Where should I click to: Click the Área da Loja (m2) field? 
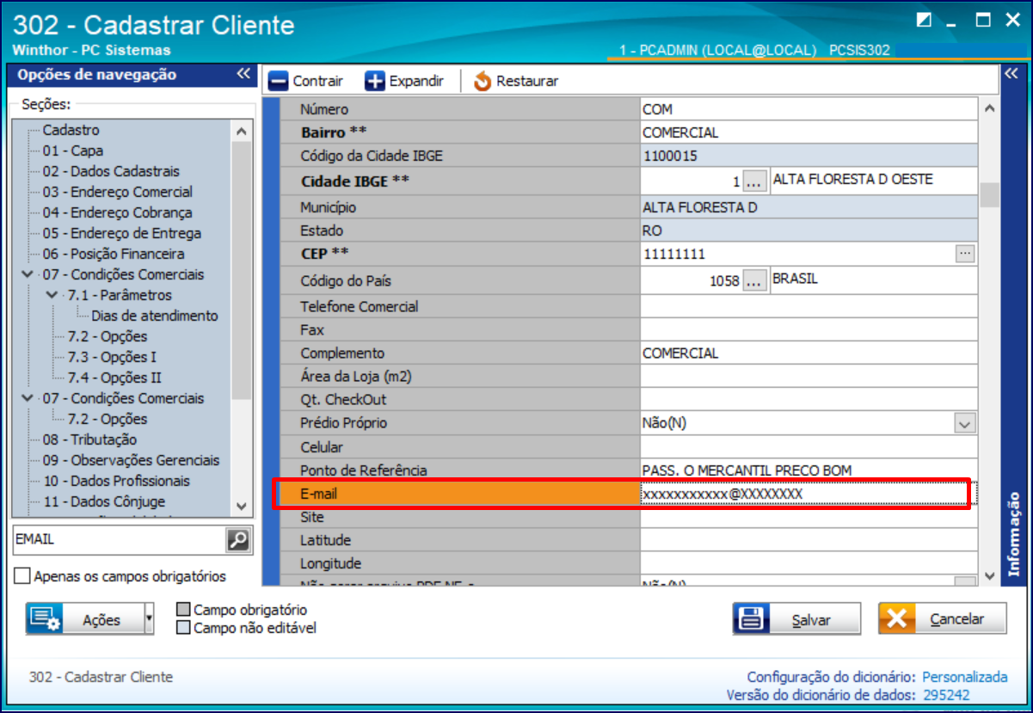(x=809, y=377)
